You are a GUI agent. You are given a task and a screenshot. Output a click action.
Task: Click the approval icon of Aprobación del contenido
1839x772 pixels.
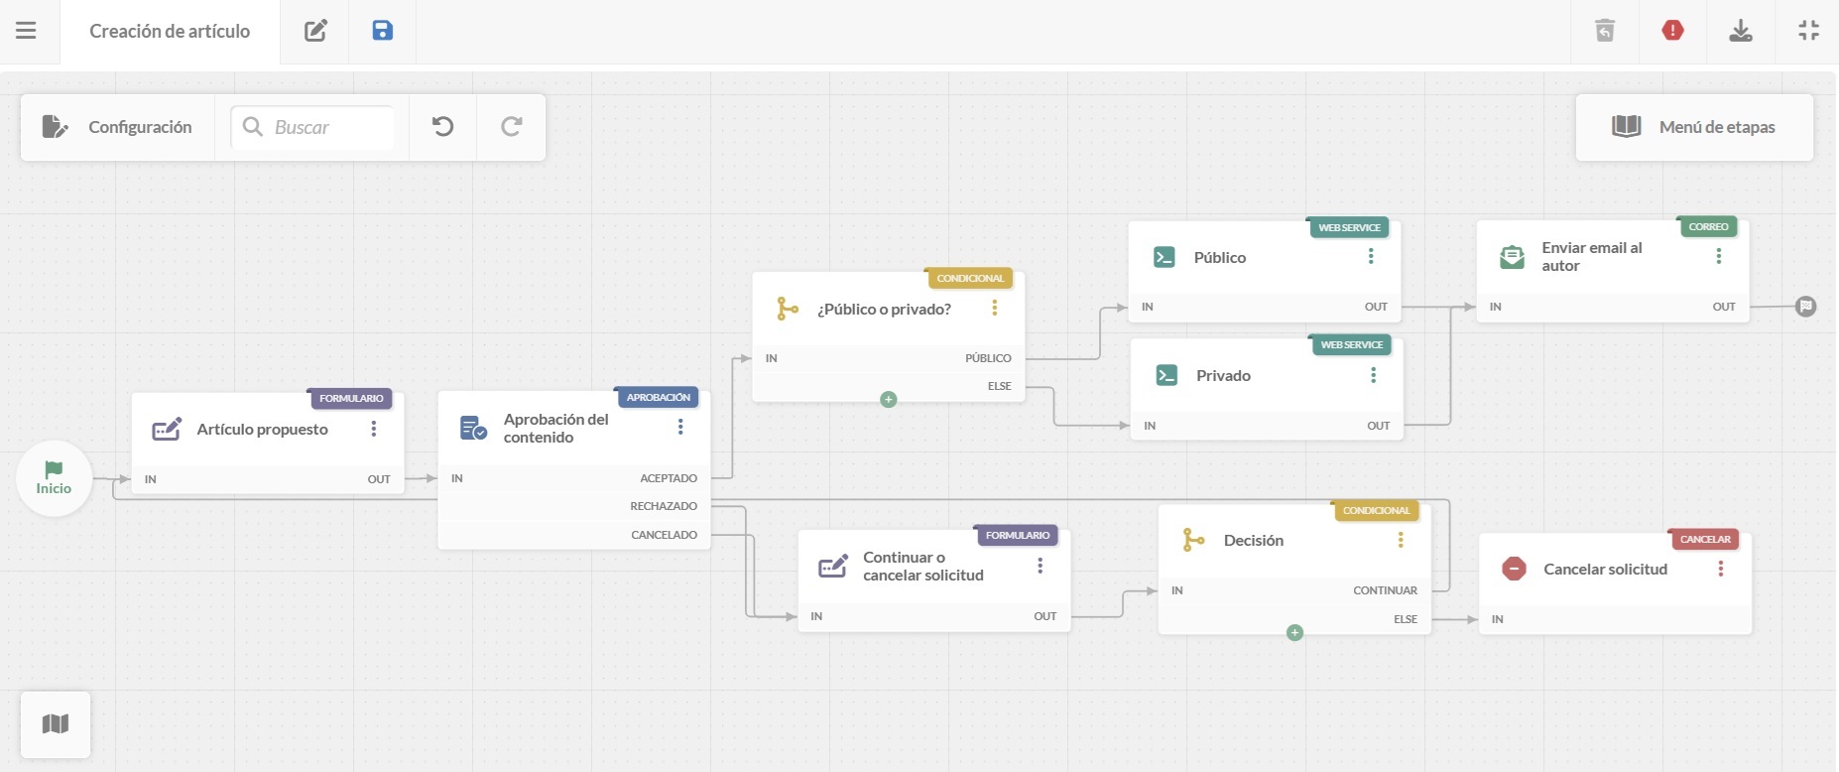coord(473,429)
